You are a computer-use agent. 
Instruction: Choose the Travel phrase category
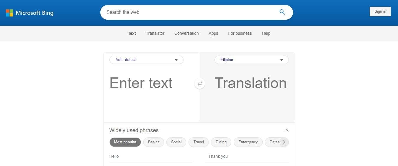[x=199, y=142]
